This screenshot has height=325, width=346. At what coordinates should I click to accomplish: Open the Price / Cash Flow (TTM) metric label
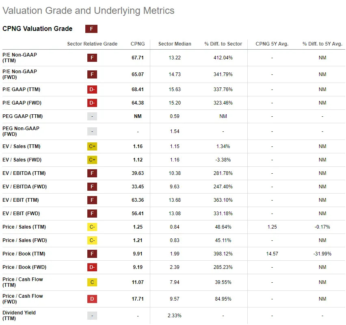(x=23, y=282)
